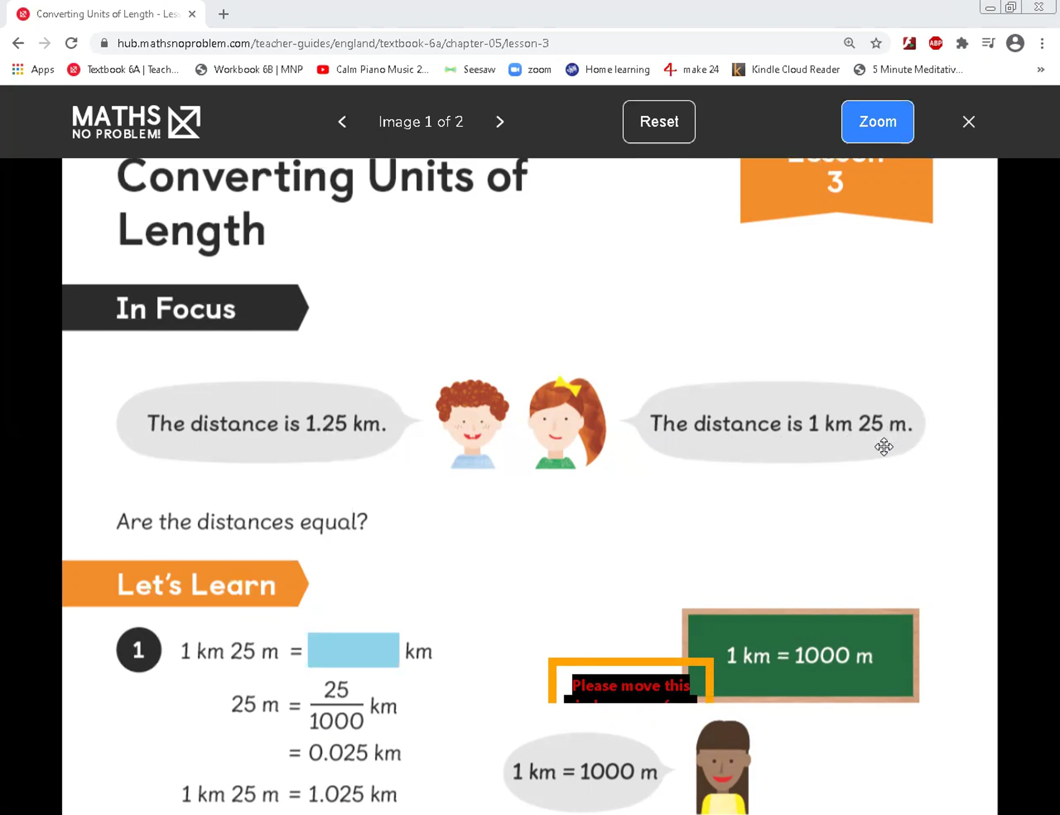This screenshot has width=1060, height=815.
Task: Reload the page with refresh icon
Action: tap(71, 43)
